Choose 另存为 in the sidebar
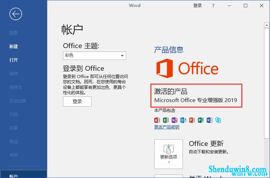The width and height of the screenshot is (270, 178). 16,87
